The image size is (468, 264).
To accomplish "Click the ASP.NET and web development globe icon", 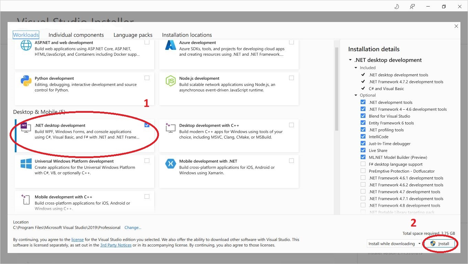I will click(25, 45).
